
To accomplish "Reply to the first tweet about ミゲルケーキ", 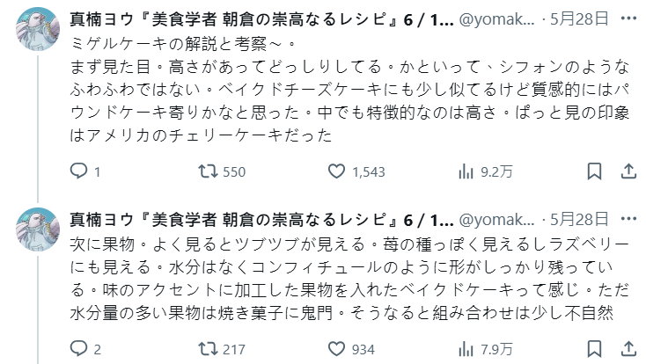I will 77,171.
